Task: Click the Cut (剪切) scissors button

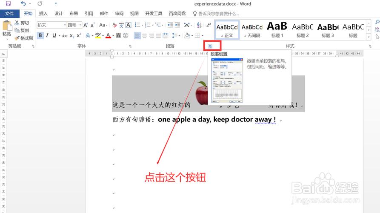Action: (x=22, y=23)
